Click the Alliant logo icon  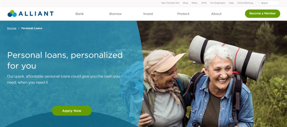point(12,14)
